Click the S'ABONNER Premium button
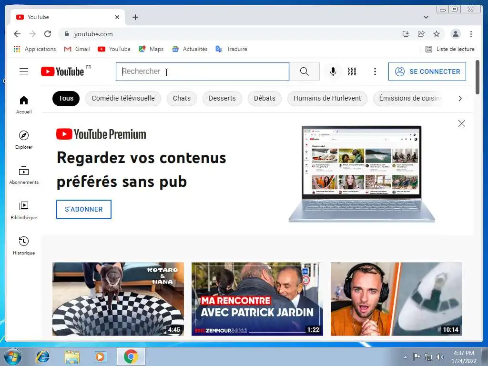488x366 pixels. click(x=84, y=210)
